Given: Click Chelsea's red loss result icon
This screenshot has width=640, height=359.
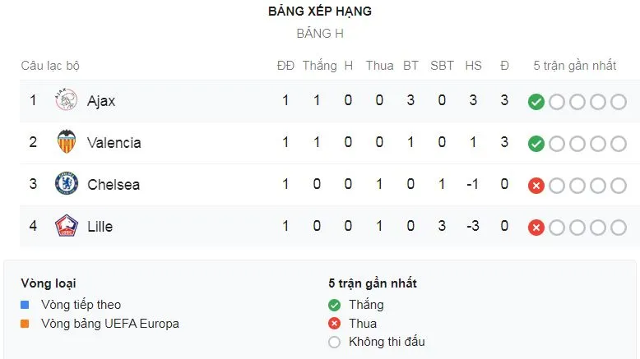Looking at the screenshot, I should 536,185.
